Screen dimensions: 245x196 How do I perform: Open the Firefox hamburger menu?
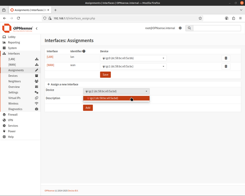click(240, 18)
